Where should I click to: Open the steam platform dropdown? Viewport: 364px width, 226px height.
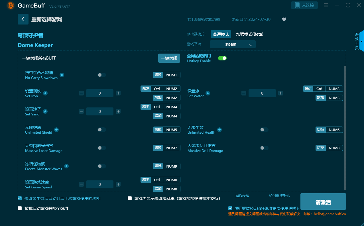tap(233, 44)
